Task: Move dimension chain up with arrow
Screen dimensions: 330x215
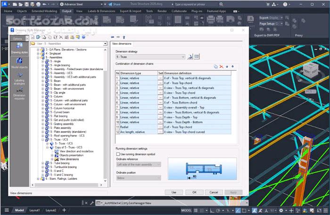Action: pos(227,67)
